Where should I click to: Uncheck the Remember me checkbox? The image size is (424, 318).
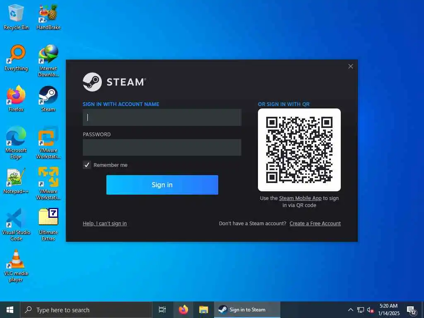pyautogui.click(x=87, y=165)
